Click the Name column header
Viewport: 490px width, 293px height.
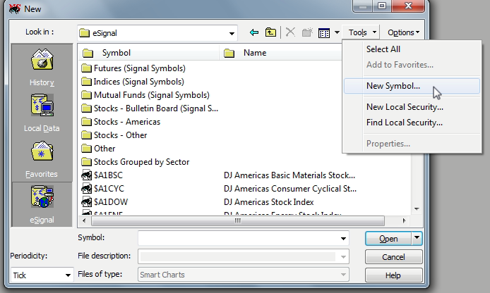(281, 53)
